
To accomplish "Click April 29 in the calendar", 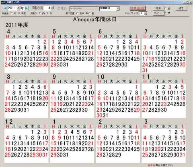I will tap(39, 65).
